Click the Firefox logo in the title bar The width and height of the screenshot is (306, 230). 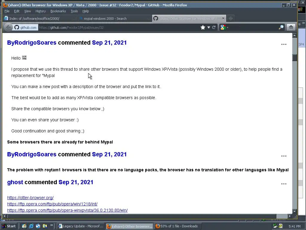[x=5, y=5]
